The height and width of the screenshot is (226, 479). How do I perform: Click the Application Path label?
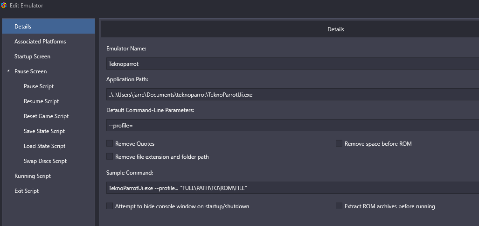click(x=127, y=79)
